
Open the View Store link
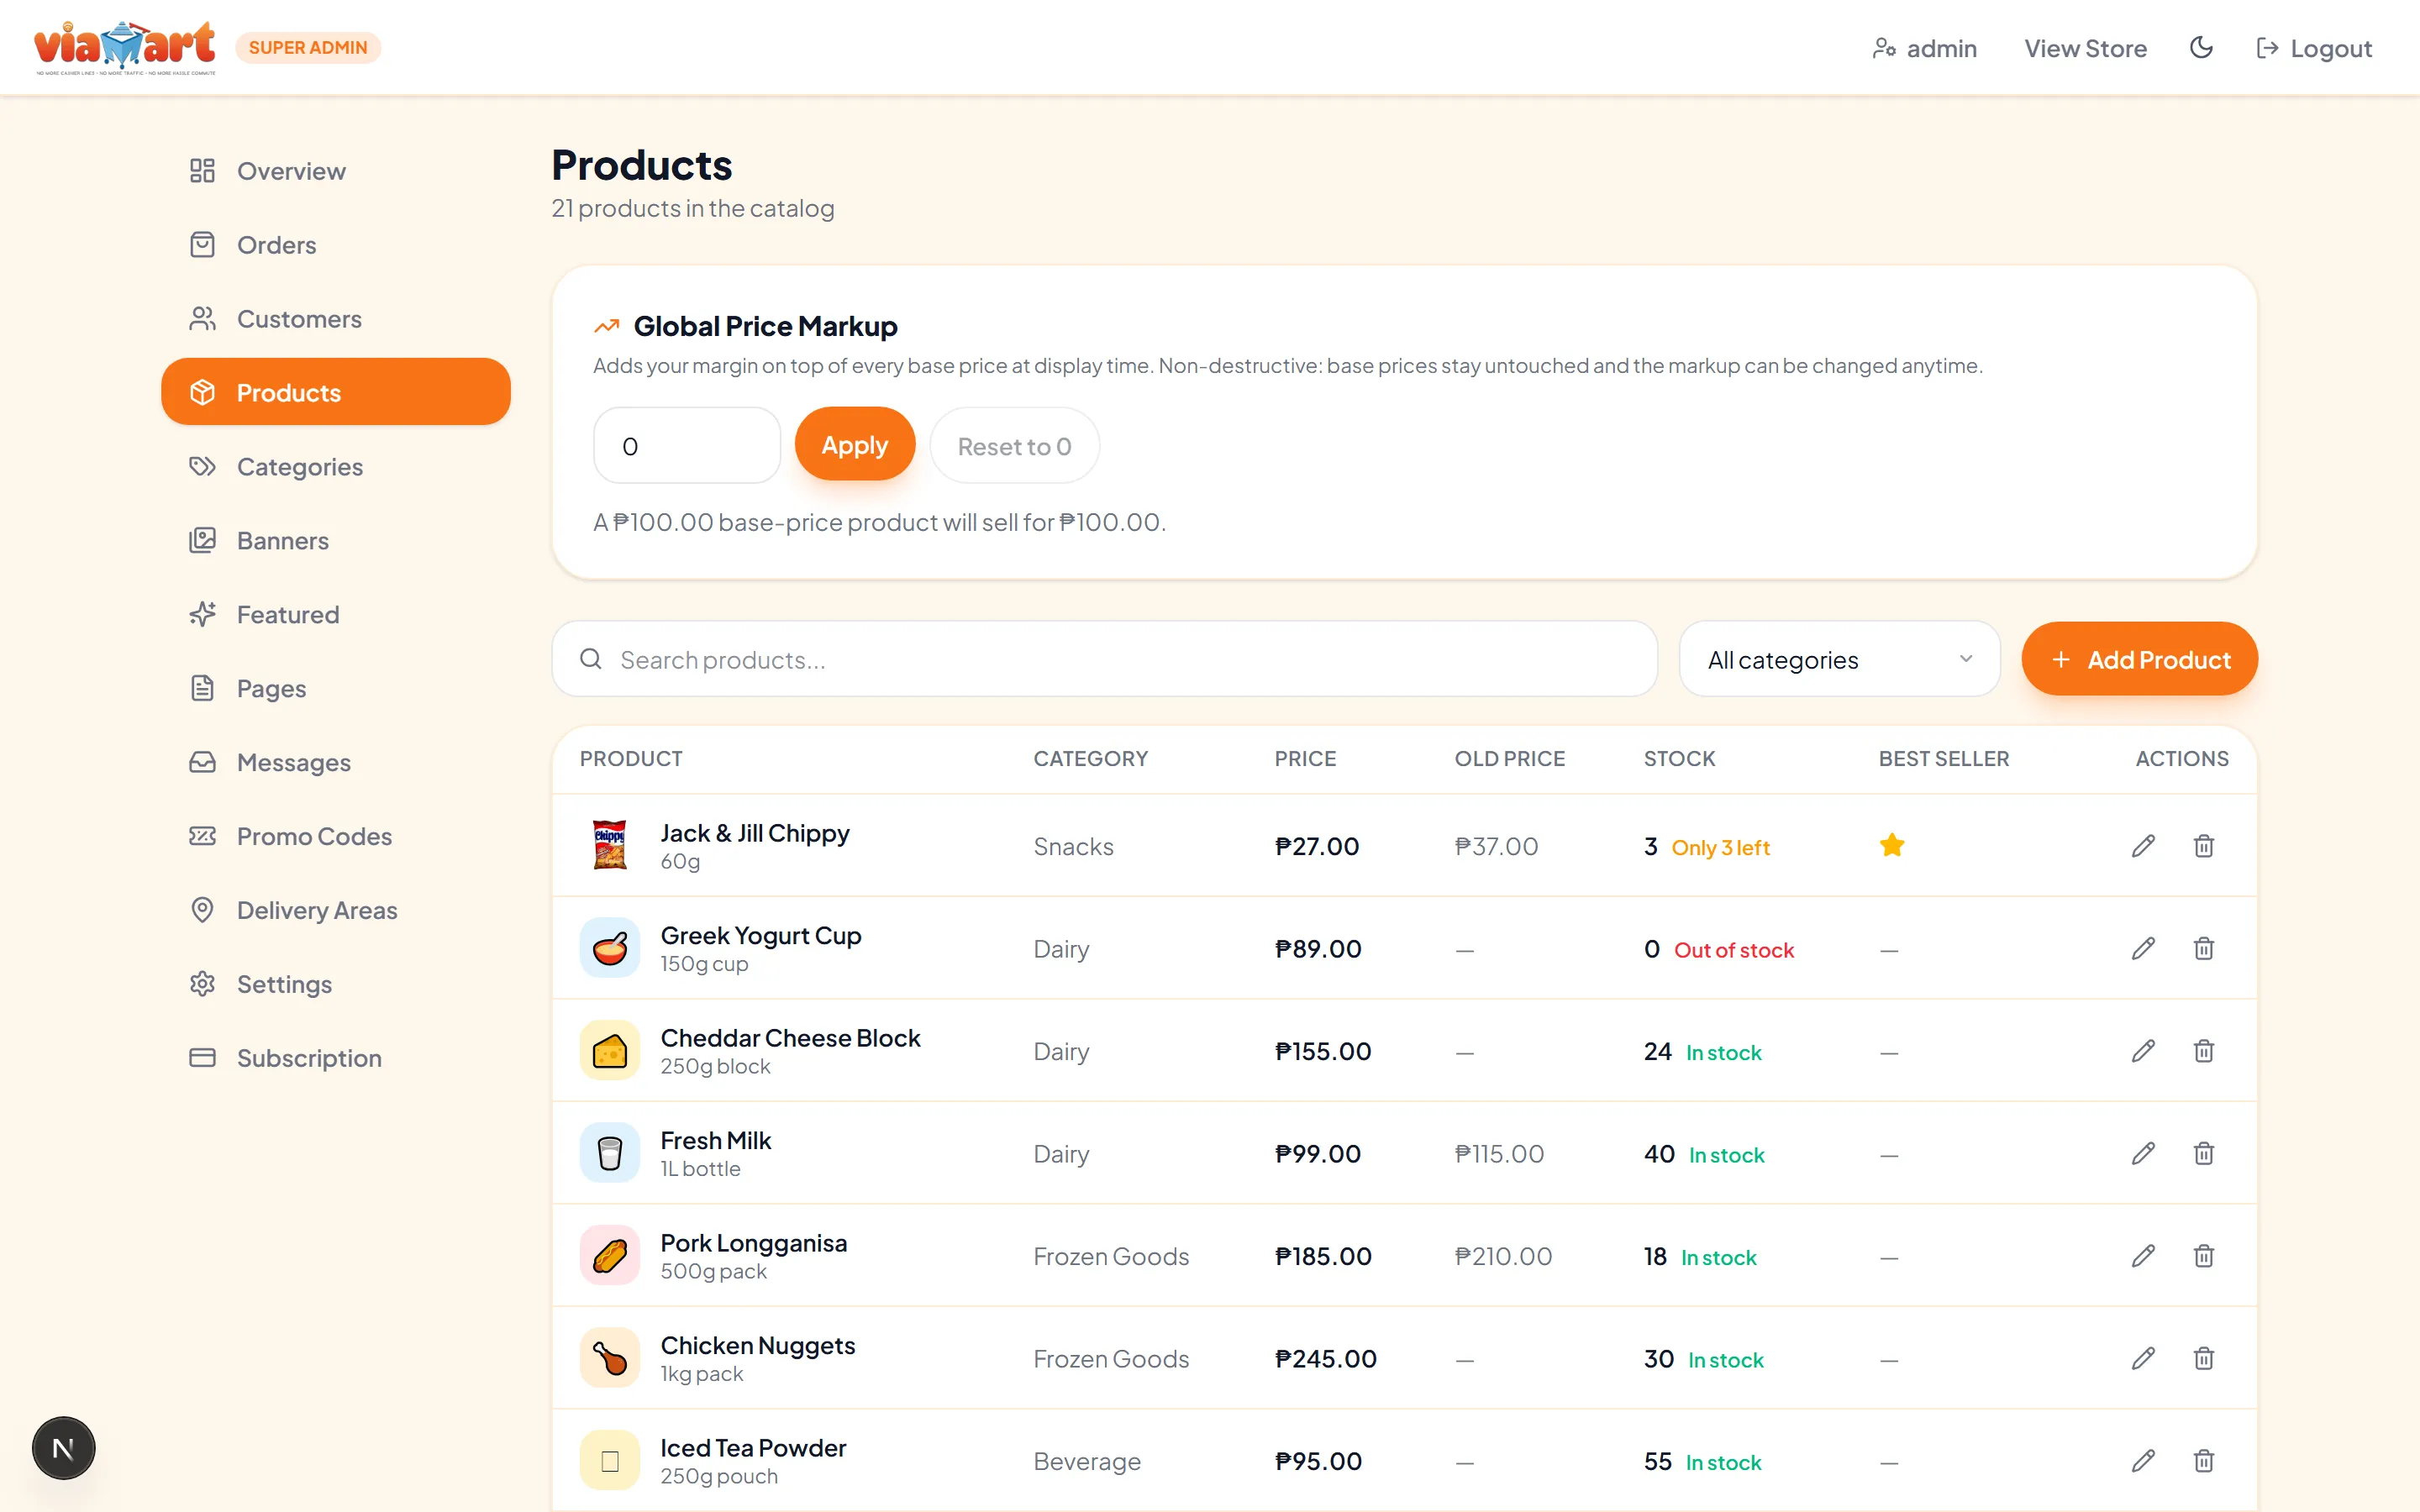click(2085, 48)
